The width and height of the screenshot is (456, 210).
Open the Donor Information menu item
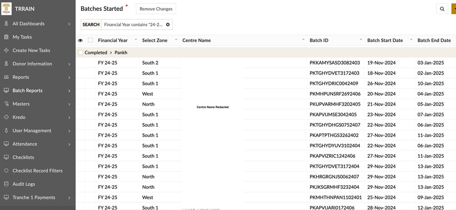[32, 64]
